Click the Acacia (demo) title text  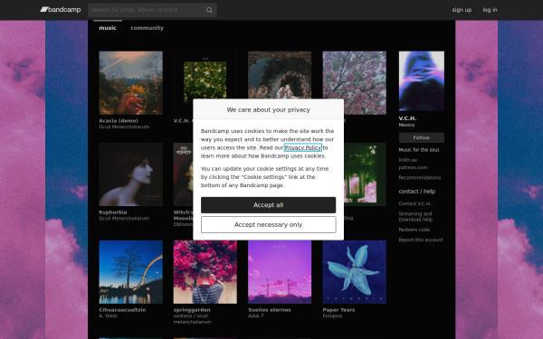[119, 121]
